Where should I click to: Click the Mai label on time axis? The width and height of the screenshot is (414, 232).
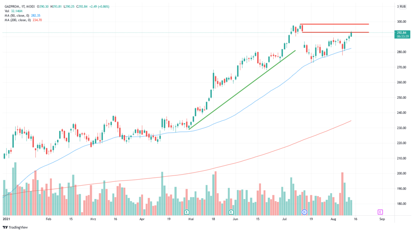click(191, 219)
